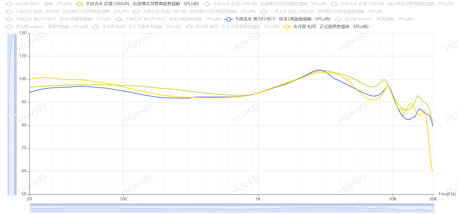The width and height of the screenshot is (458, 214).
Task: Click marker icon for ORIGIN 动态模式导管高频套
Action: coord(335,4)
